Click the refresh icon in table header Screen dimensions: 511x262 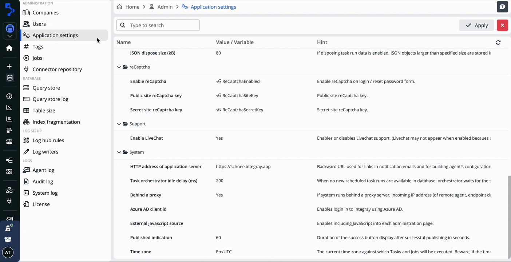(498, 43)
